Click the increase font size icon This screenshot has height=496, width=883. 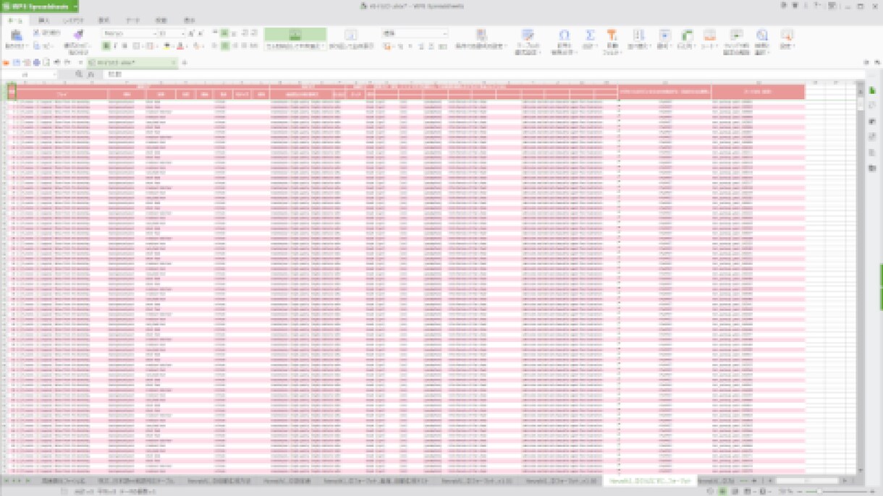point(191,33)
